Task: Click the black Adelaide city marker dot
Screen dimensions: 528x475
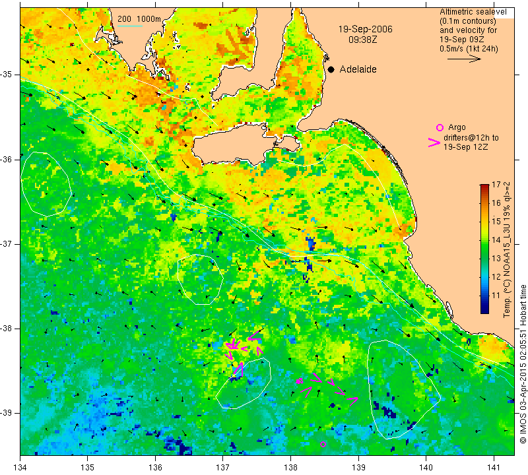Action: [331, 70]
